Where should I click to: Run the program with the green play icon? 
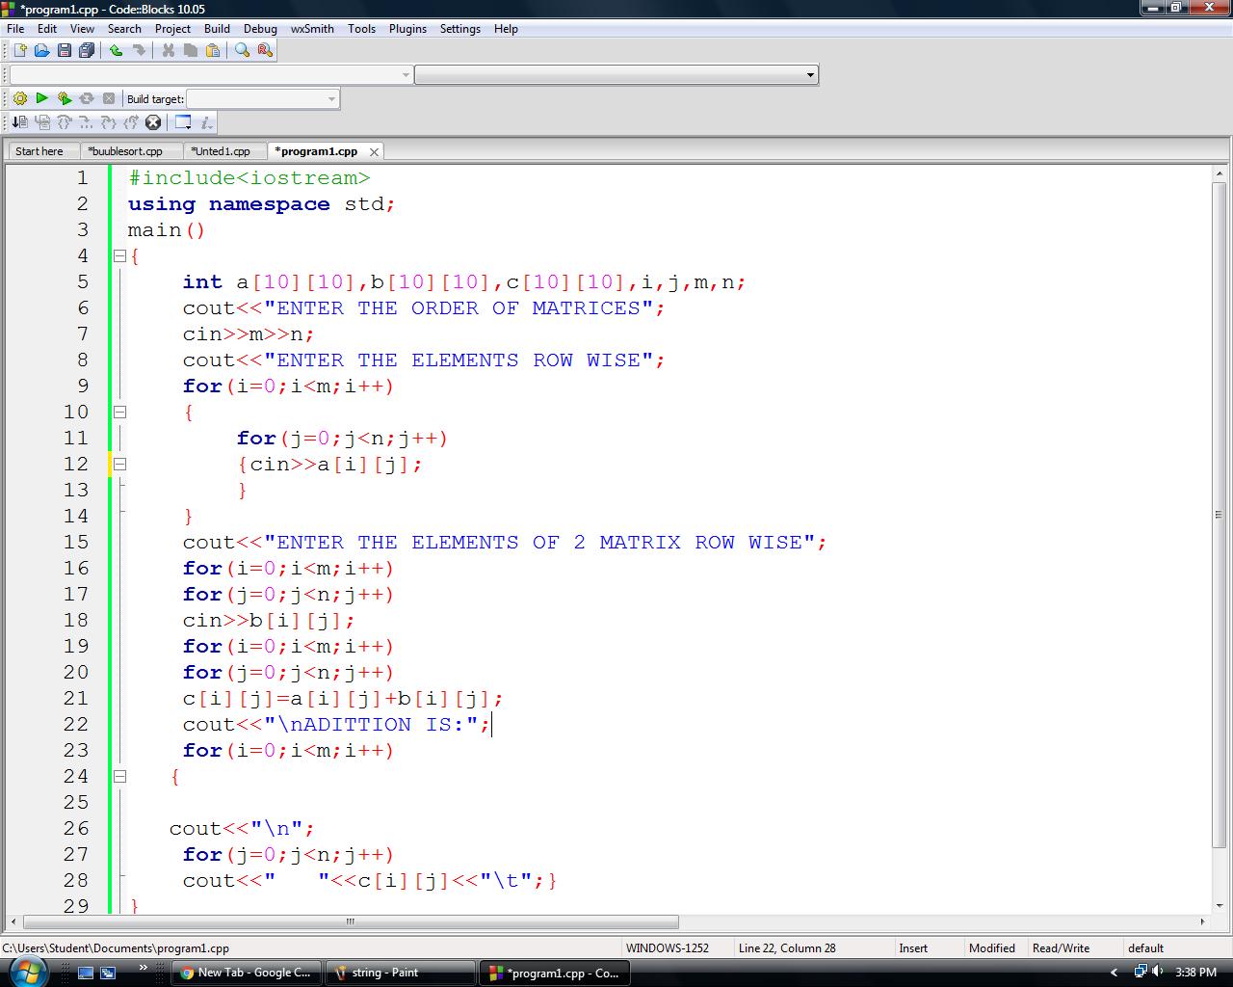(42, 98)
